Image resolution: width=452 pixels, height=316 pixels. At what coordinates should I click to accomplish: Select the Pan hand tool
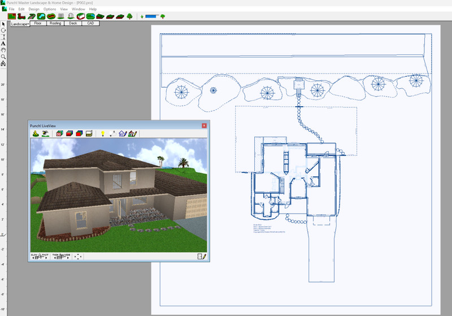3,50
